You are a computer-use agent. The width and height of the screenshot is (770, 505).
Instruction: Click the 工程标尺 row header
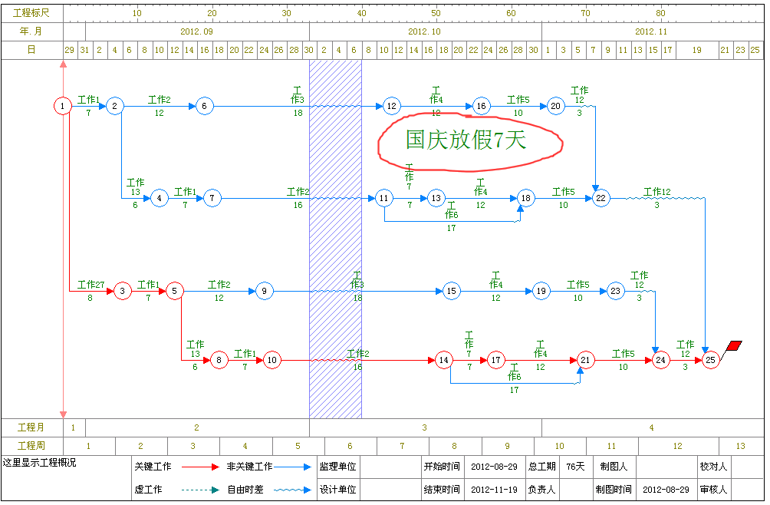[31, 13]
